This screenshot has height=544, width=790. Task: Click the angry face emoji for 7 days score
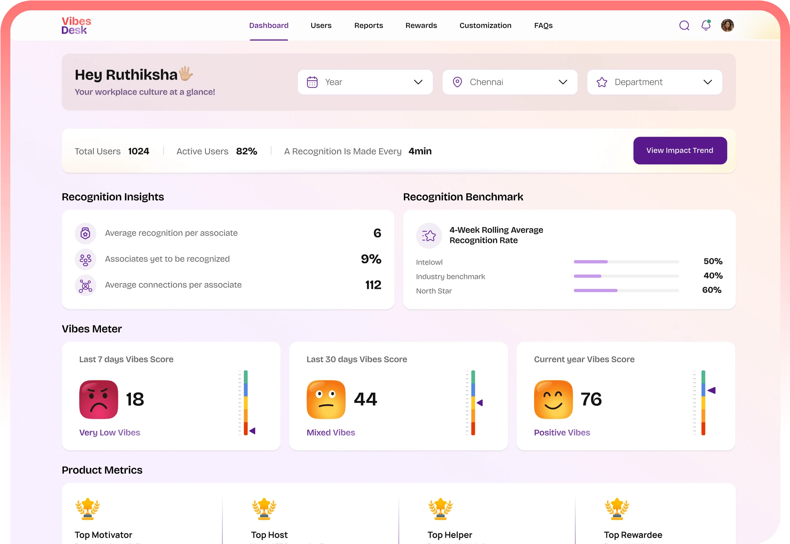click(x=98, y=399)
